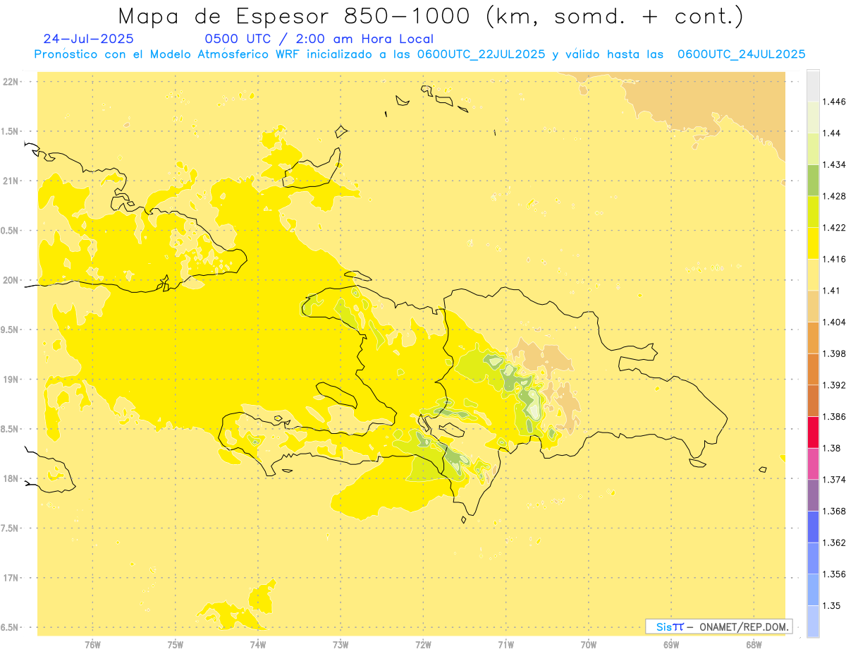
Task: Click the 74W longitude axis label
Action: click(258, 645)
